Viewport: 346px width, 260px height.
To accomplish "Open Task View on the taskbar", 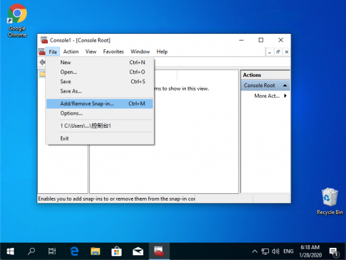I will click(x=52, y=251).
